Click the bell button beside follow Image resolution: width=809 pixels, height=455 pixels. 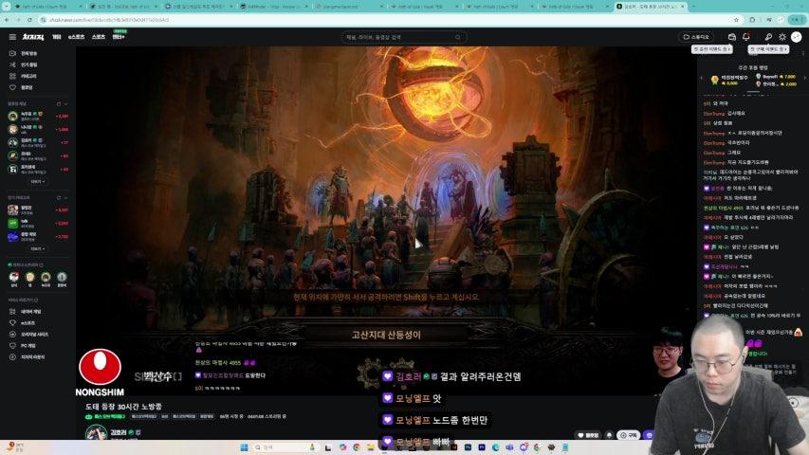click(x=609, y=435)
